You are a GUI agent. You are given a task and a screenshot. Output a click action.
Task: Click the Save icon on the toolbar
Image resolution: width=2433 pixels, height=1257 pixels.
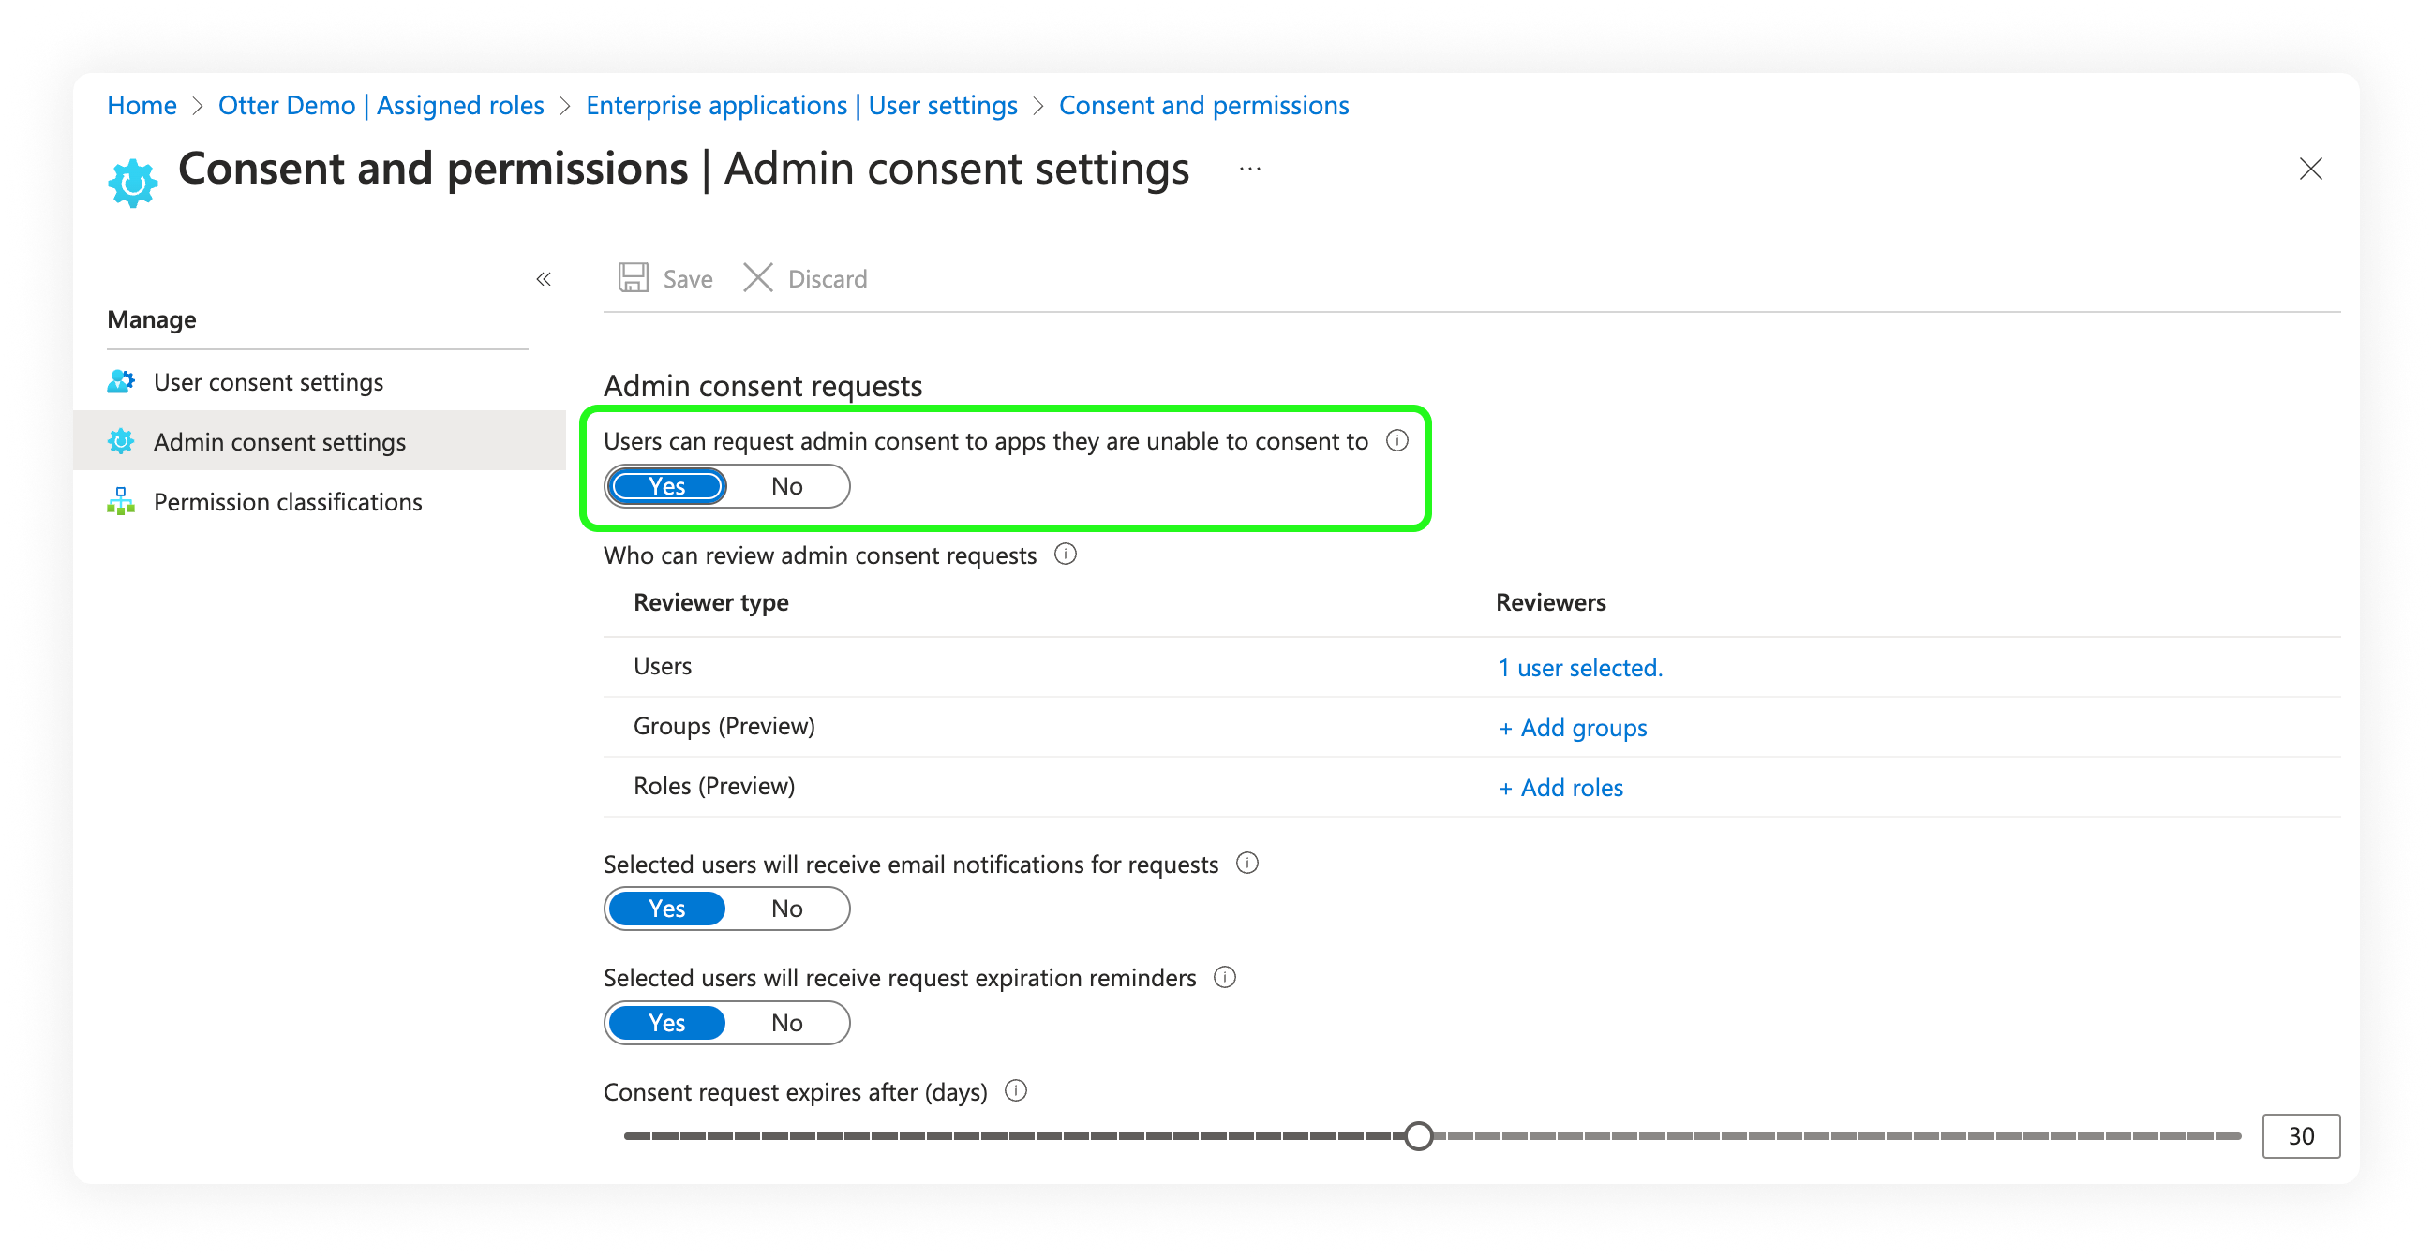tap(634, 277)
